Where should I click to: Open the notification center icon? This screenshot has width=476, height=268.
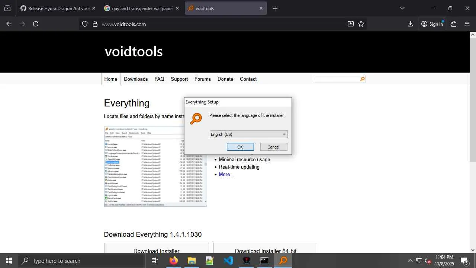coord(464,261)
